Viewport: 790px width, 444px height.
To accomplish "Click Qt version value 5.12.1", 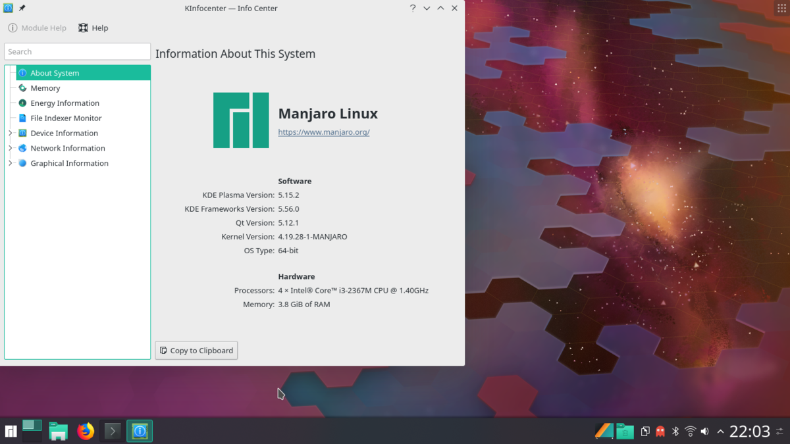I will coord(288,223).
